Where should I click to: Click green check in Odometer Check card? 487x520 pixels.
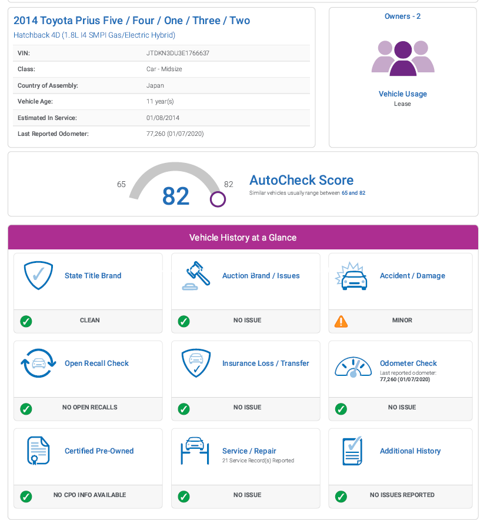click(341, 409)
